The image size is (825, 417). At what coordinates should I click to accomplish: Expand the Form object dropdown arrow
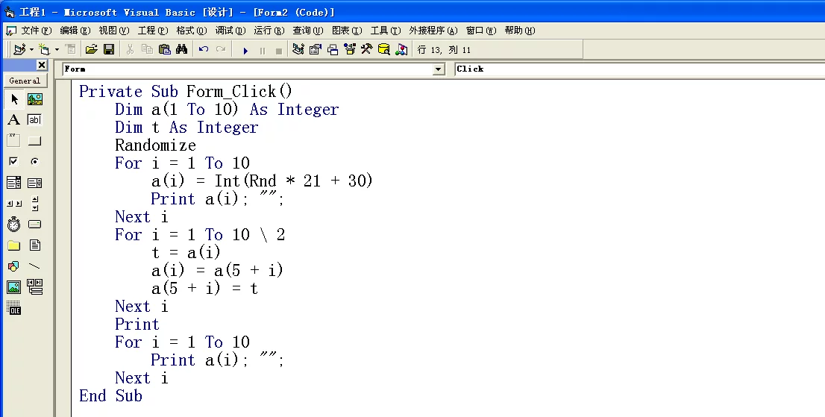(439, 69)
